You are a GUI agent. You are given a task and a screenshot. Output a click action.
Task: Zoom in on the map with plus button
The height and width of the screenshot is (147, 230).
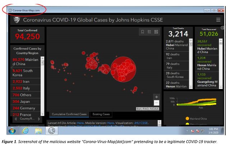pos(156,97)
